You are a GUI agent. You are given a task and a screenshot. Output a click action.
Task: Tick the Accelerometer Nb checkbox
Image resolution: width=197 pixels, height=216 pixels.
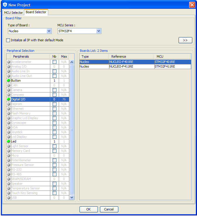click(x=54, y=62)
